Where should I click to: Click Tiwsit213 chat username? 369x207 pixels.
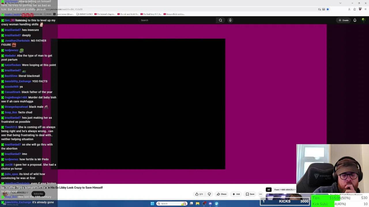click(11, 127)
